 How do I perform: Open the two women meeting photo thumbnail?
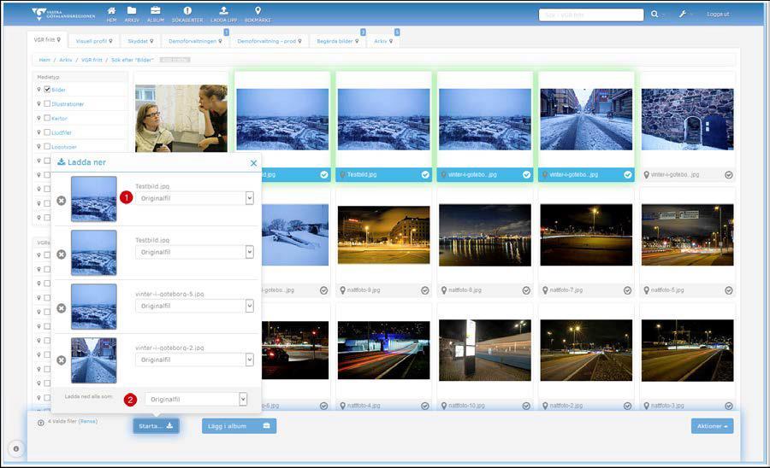click(x=181, y=118)
